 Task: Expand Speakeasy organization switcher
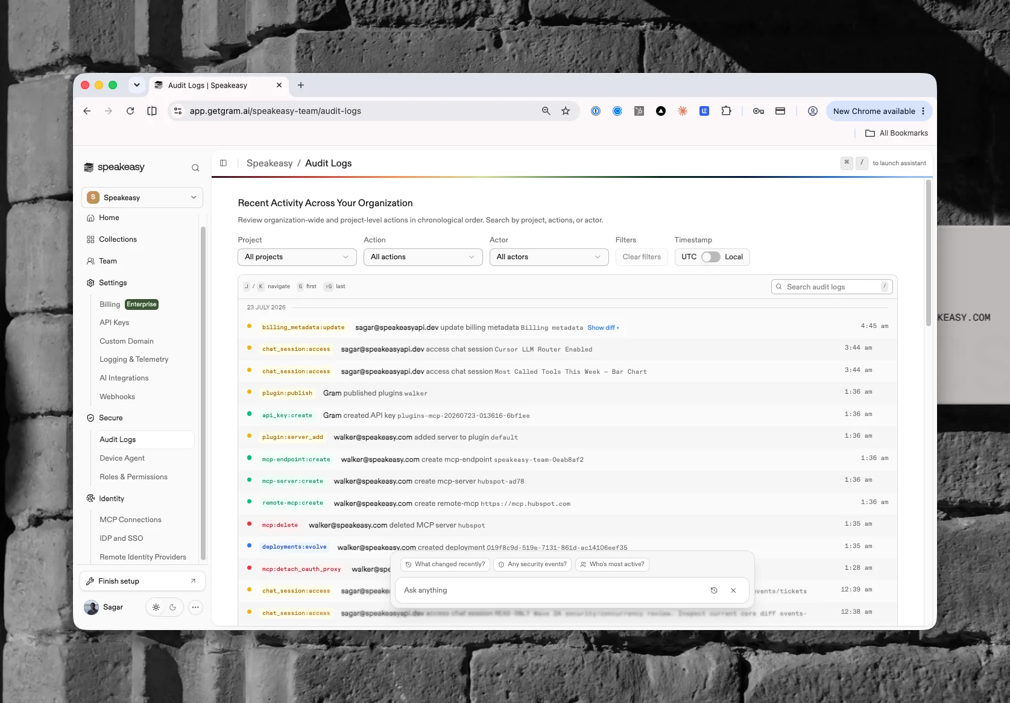pyautogui.click(x=142, y=197)
